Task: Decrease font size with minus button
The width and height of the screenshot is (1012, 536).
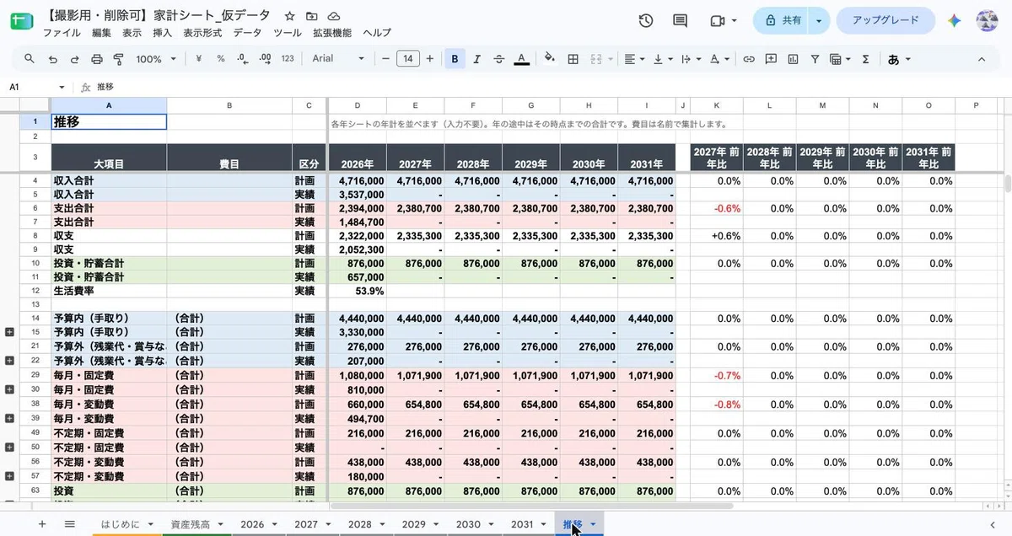Action: 385,59
